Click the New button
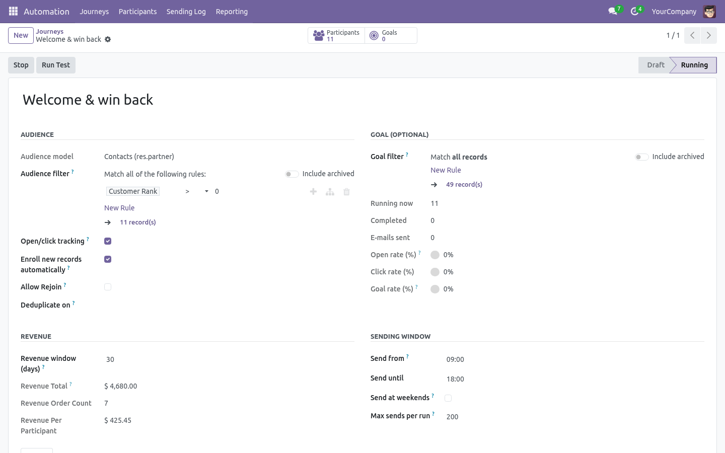Image resolution: width=725 pixels, height=453 pixels. tap(21, 35)
